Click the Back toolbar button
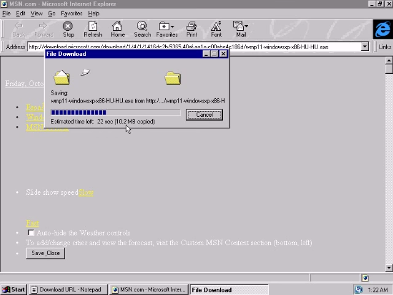 tap(19, 29)
